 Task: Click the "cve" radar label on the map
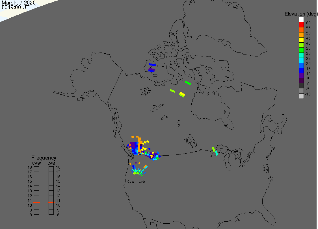click(142, 182)
